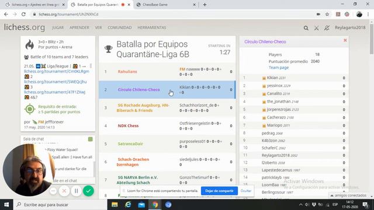
Task: Open Windows notification center icon
Action: (x=365, y=205)
